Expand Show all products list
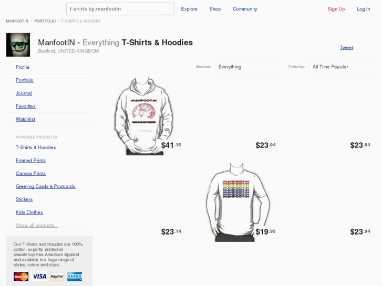 [37, 225]
